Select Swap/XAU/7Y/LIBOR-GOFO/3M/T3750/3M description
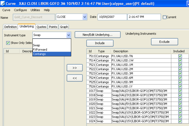Image resolution: width=189 pixels, height=126 pixels. (141, 108)
